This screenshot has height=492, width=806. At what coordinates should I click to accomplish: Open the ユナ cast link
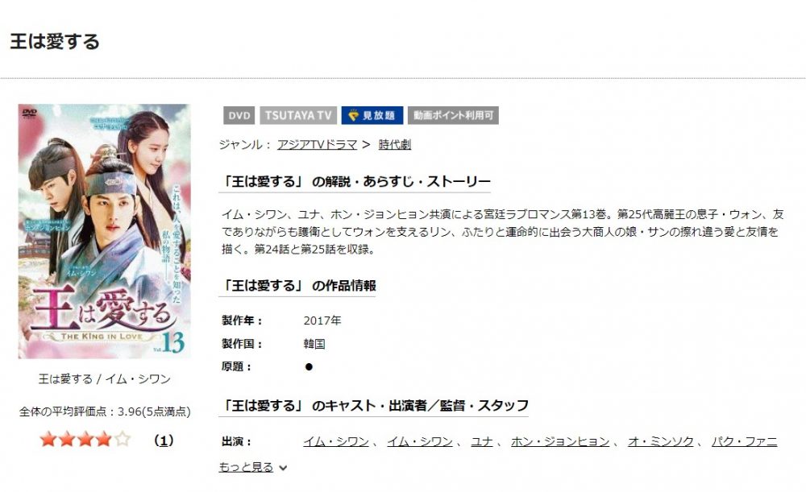(x=482, y=441)
